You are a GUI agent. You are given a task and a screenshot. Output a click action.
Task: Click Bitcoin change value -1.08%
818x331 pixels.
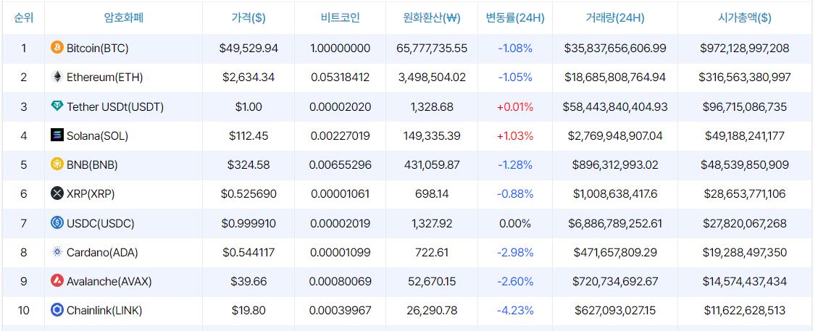pyautogui.click(x=515, y=49)
